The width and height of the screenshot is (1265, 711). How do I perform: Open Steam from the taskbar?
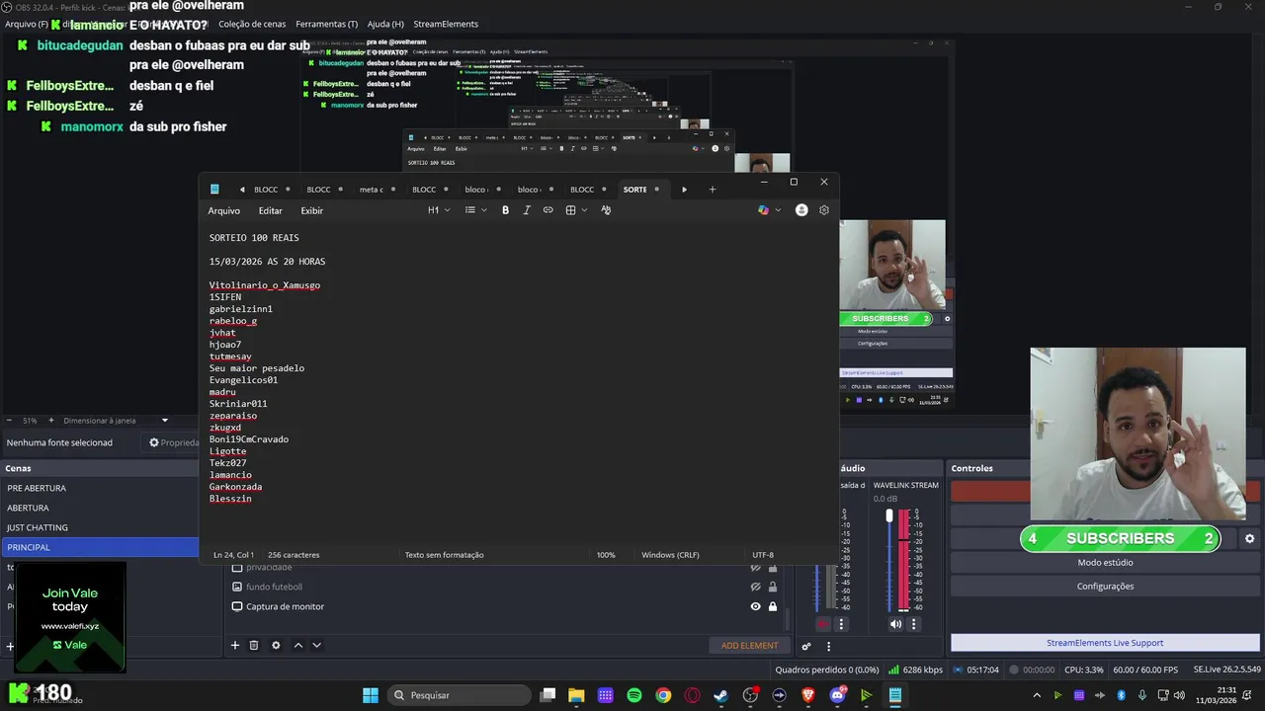point(721,695)
